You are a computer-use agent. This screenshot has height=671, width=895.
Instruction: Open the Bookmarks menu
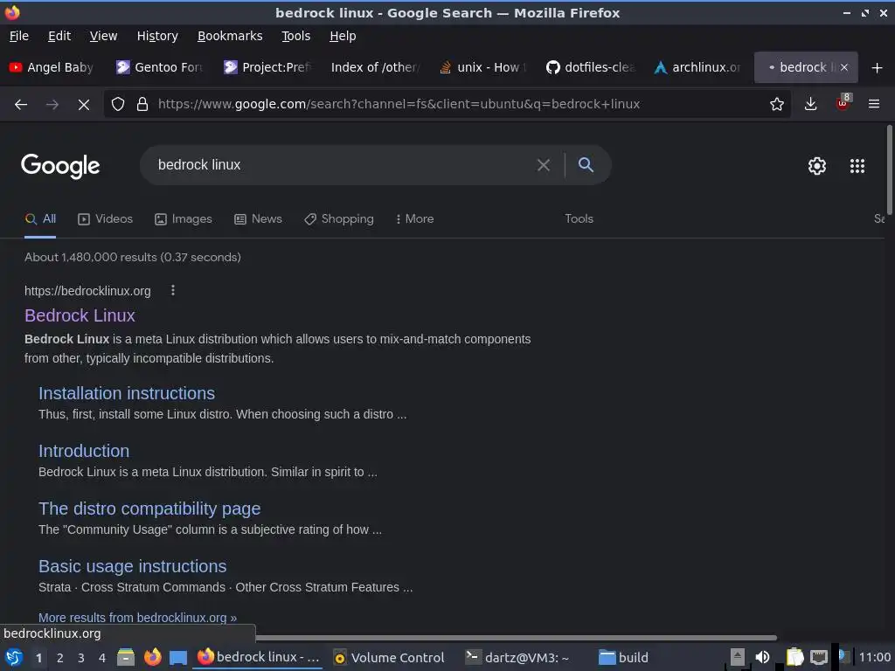[230, 36]
